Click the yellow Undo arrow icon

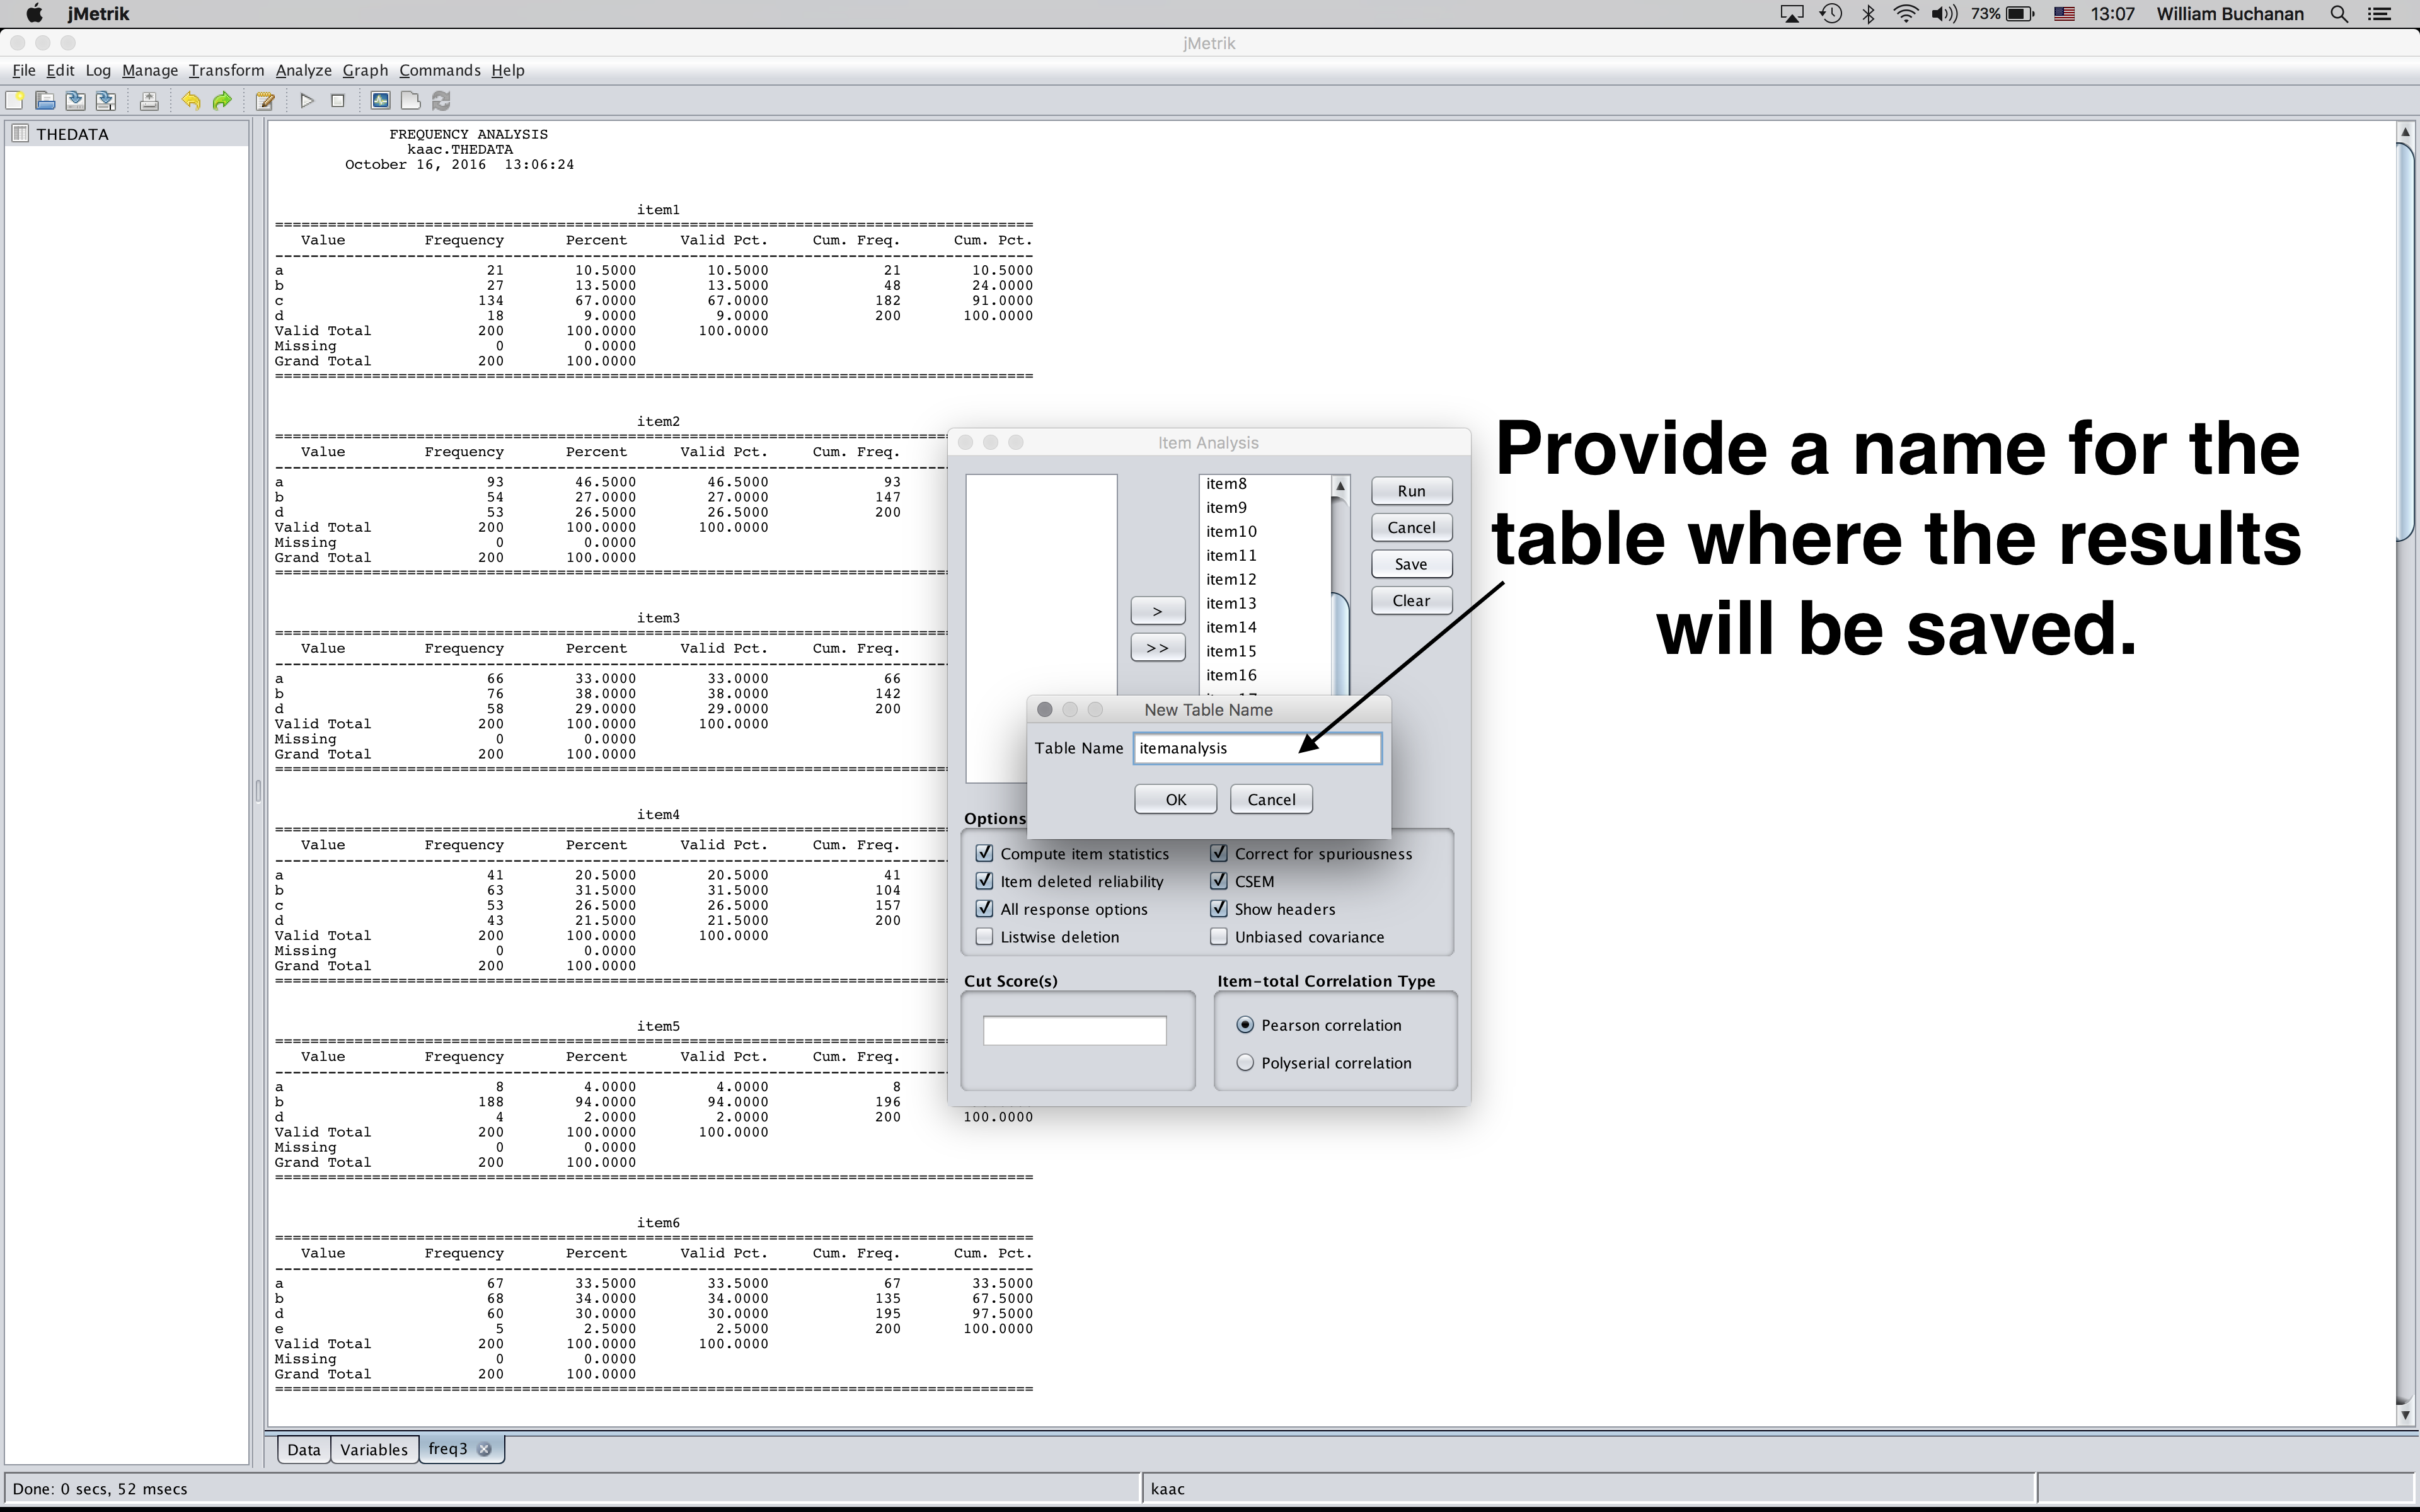coord(191,101)
